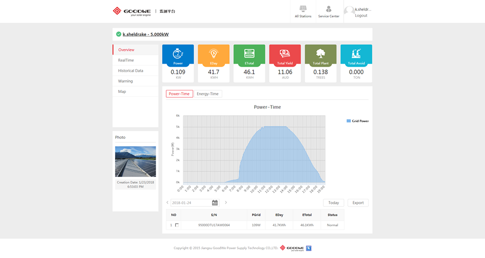Open the Service Center page
The width and height of the screenshot is (485, 258).
click(x=328, y=12)
